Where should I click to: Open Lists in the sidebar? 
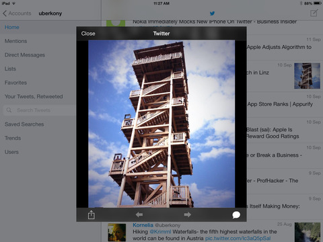pyautogui.click(x=10, y=69)
